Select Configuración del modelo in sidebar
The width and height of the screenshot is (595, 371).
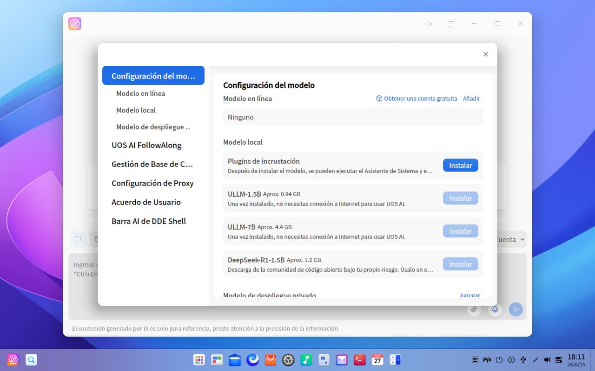tap(153, 76)
